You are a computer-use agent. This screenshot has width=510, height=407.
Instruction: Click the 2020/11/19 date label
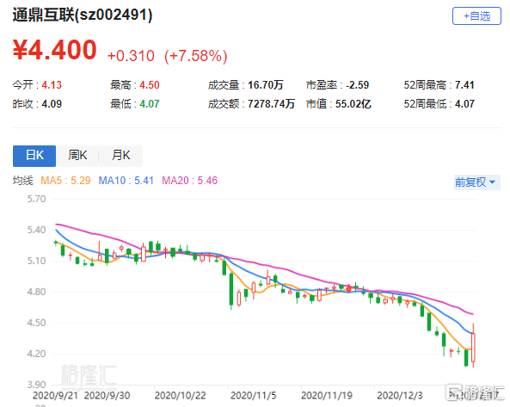pos(327,396)
